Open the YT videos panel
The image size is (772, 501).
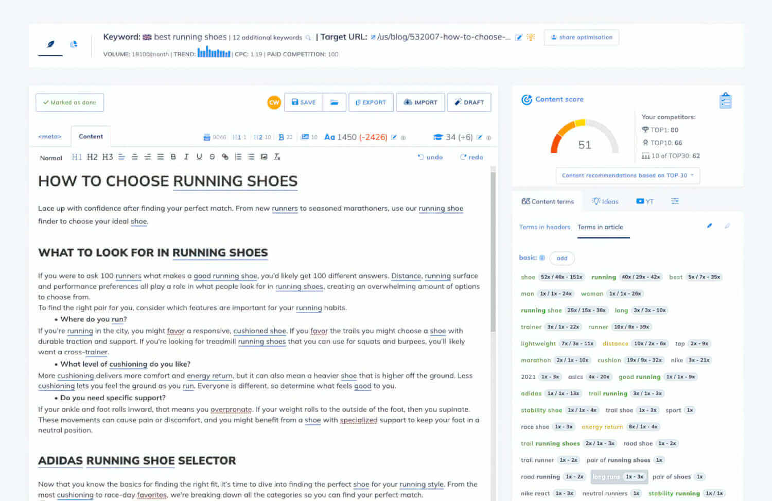[645, 201]
